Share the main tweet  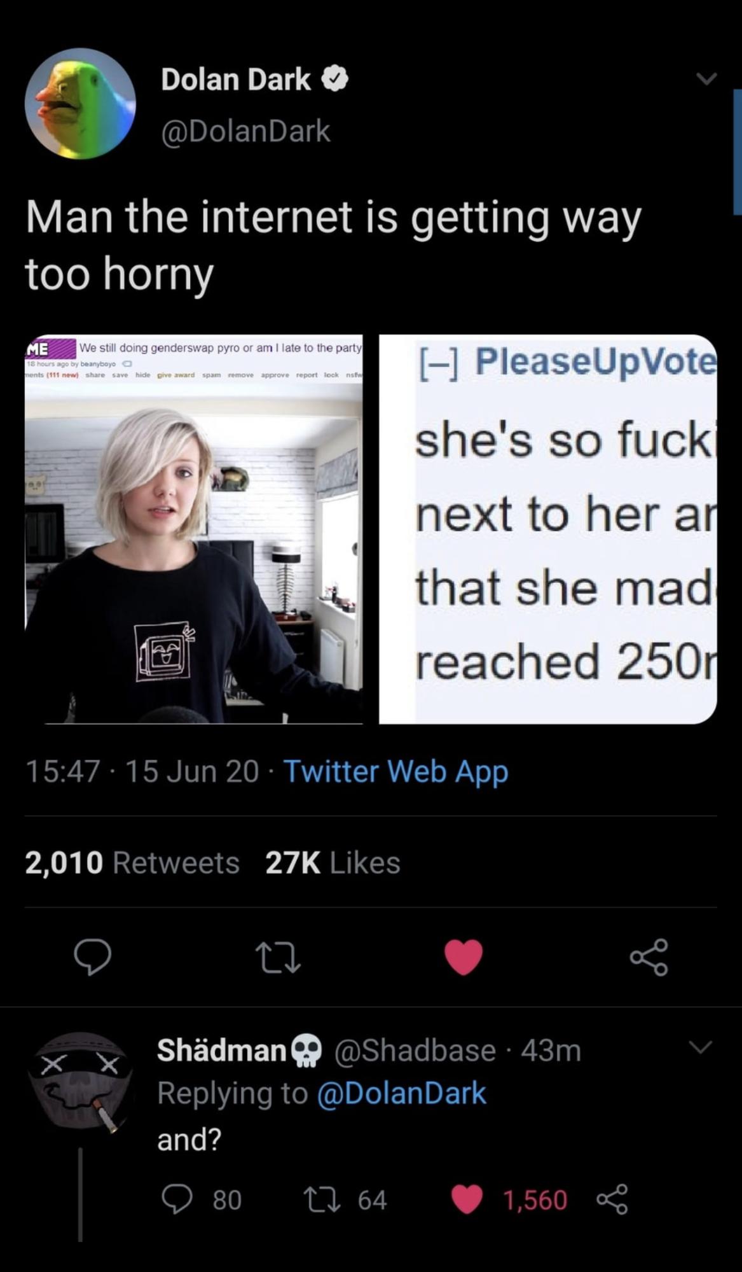649,957
